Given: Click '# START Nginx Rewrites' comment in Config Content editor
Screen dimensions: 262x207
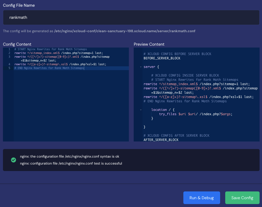Looking at the screenshot, I should (51, 49).
